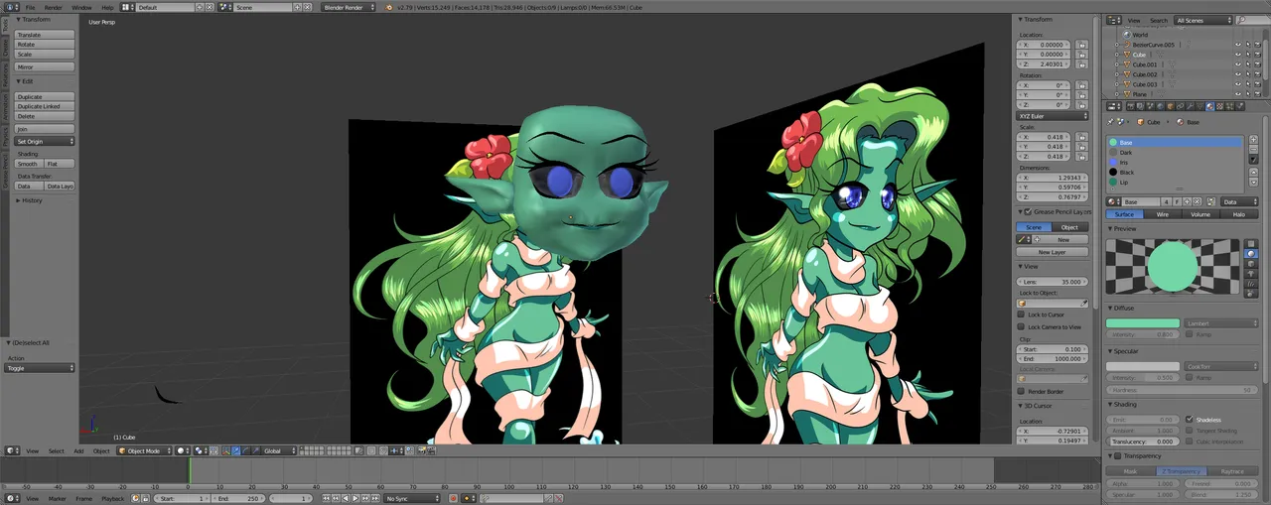Unlink the Base material datablock with X

point(1197,201)
